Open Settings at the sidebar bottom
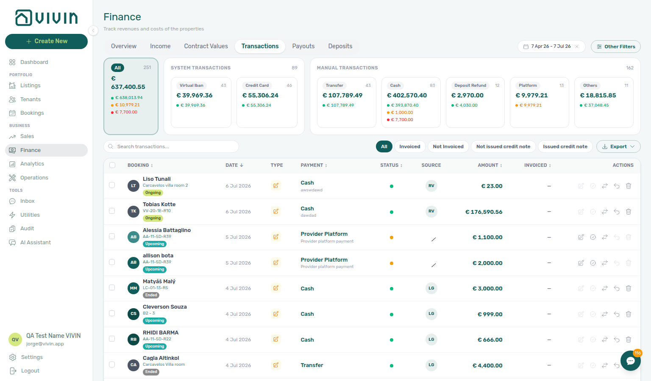Viewport: 651px width, 381px height. click(46, 357)
